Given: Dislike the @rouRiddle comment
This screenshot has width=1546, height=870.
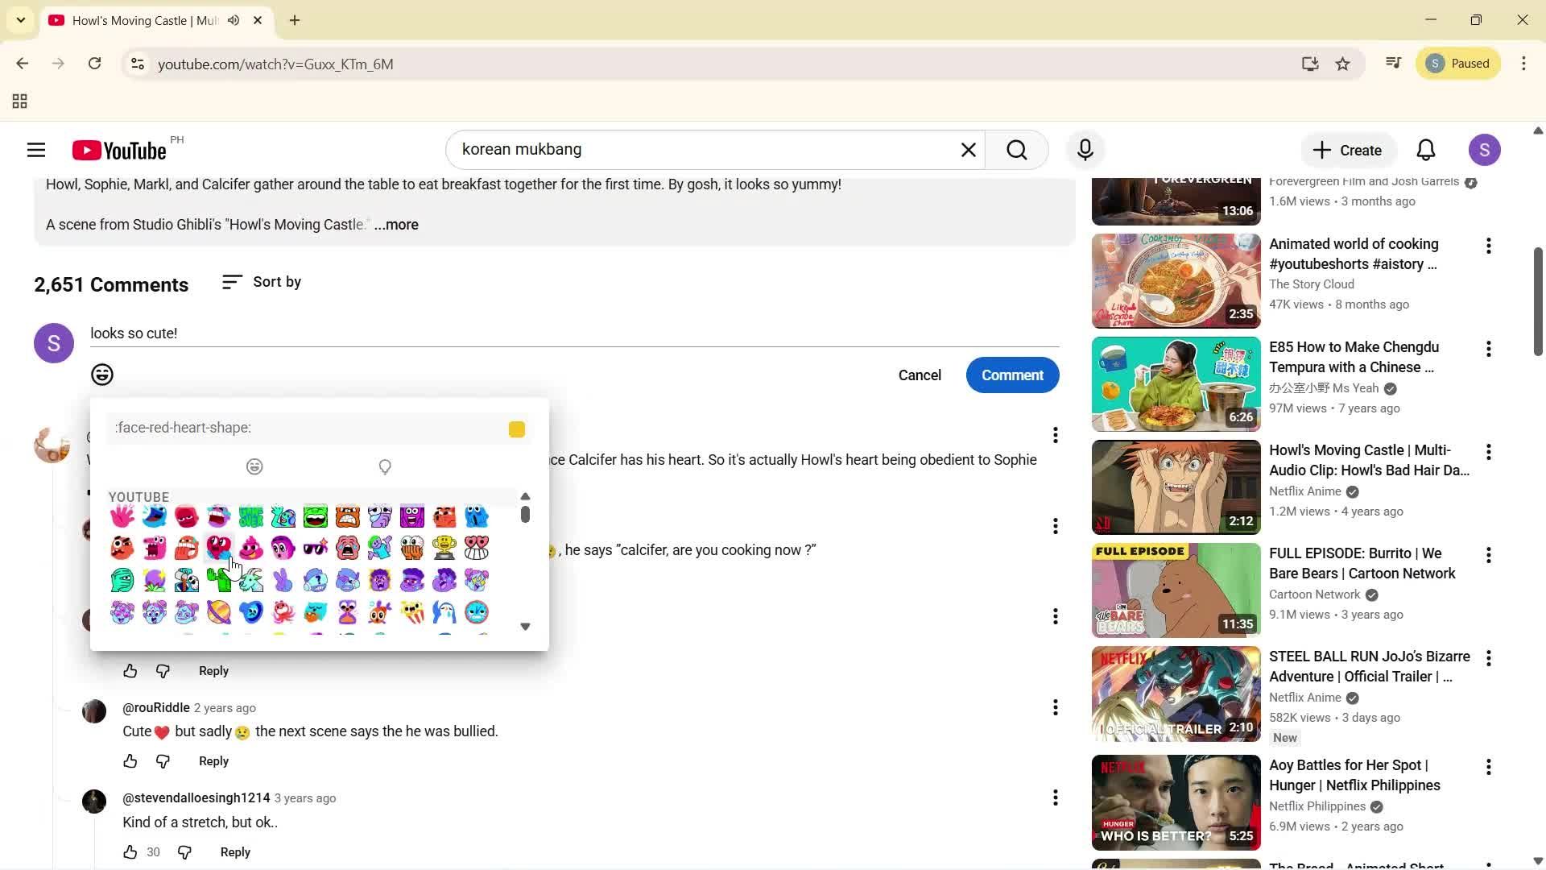Looking at the screenshot, I should pos(163,761).
